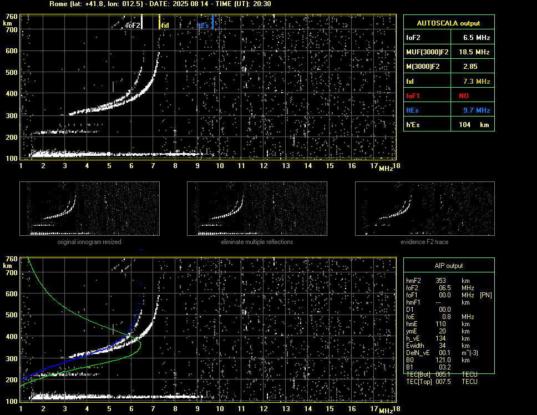Select the foE value 0.8

[447, 317]
